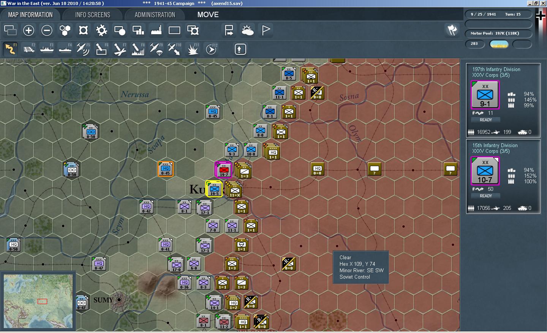Click the 283 counter box
The width and height of the screenshot is (547, 333).
coord(475,44)
